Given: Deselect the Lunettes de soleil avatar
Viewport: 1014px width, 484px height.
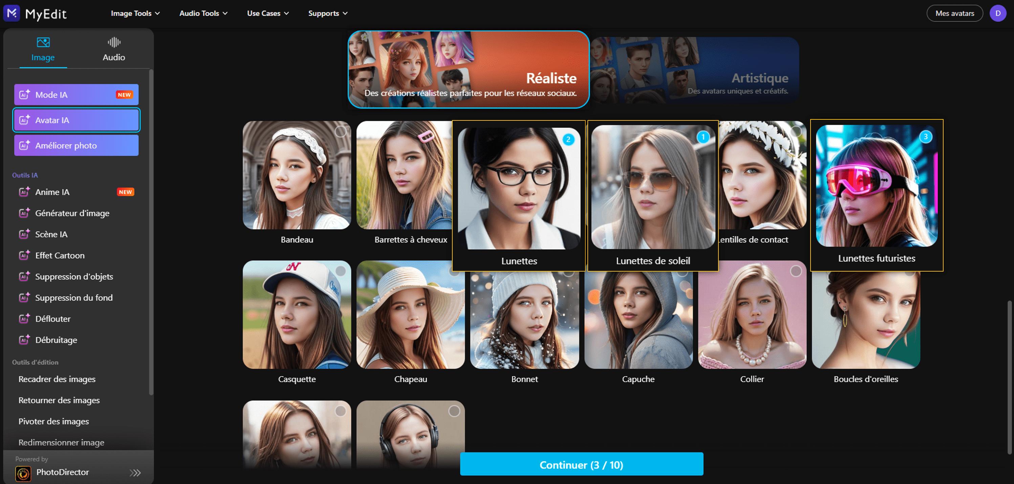Looking at the screenshot, I should click(653, 189).
